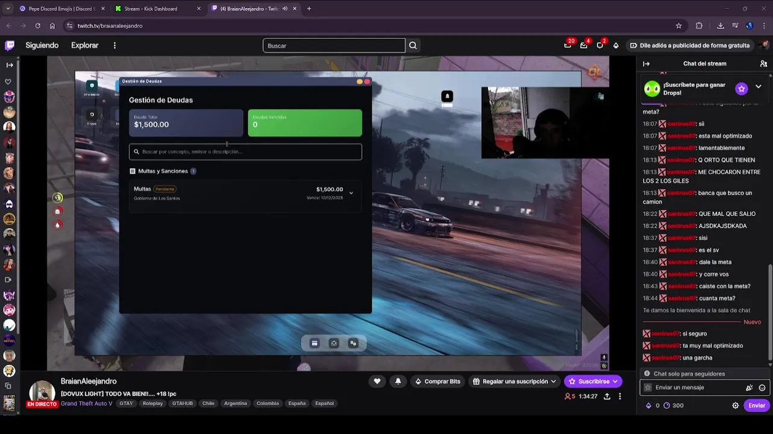Open the emote picker in message box

[762, 388]
